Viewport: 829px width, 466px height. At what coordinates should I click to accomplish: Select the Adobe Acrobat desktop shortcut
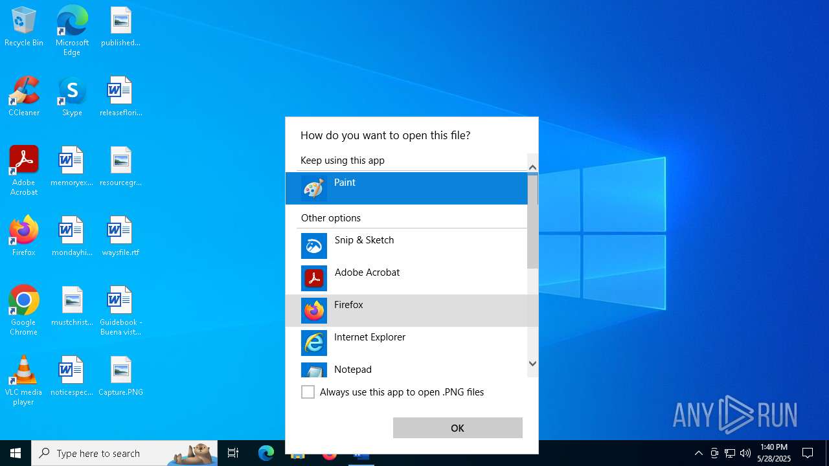tap(24, 171)
